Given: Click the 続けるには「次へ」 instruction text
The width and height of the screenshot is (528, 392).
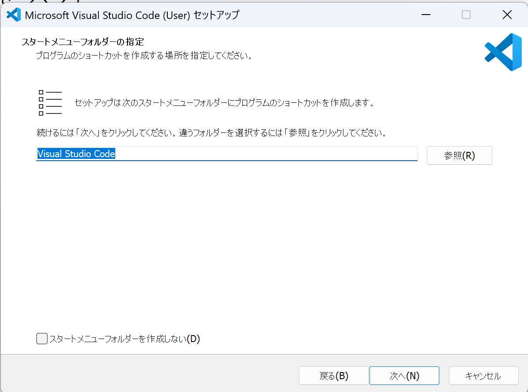Looking at the screenshot, I should pyautogui.click(x=211, y=133).
